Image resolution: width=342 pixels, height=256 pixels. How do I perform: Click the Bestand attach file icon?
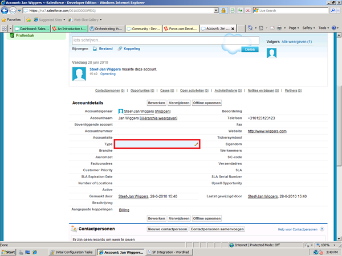pyautogui.click(x=95, y=49)
